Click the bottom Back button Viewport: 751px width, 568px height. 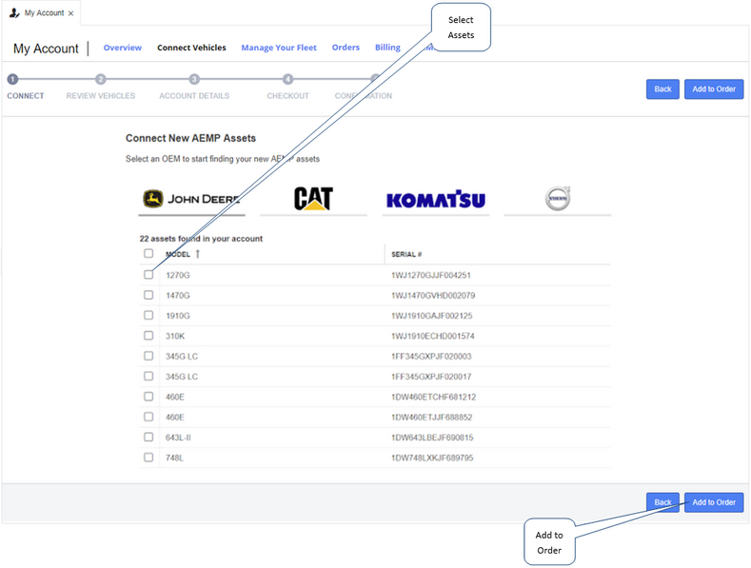click(662, 502)
